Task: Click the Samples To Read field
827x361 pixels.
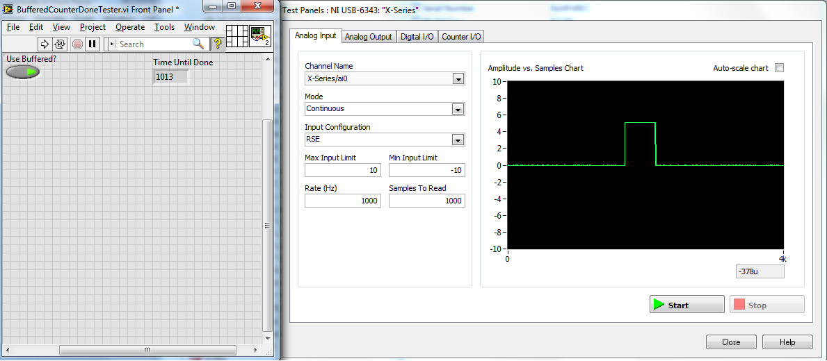Action: (x=426, y=201)
